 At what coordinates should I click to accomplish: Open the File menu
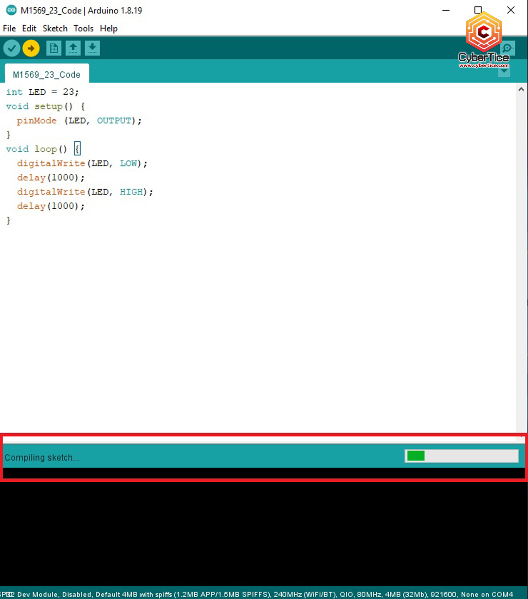[9, 28]
